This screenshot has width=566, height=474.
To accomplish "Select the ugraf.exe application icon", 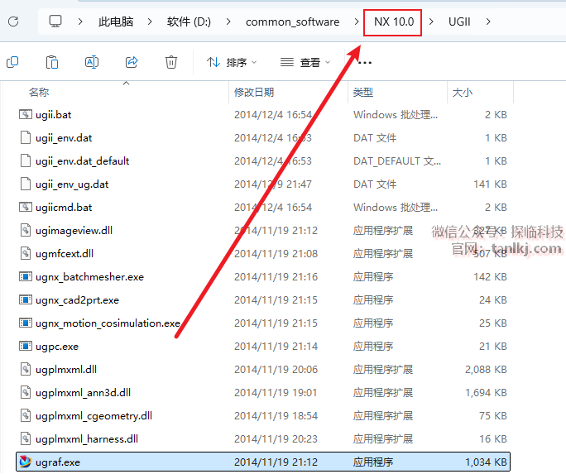I will point(26,462).
